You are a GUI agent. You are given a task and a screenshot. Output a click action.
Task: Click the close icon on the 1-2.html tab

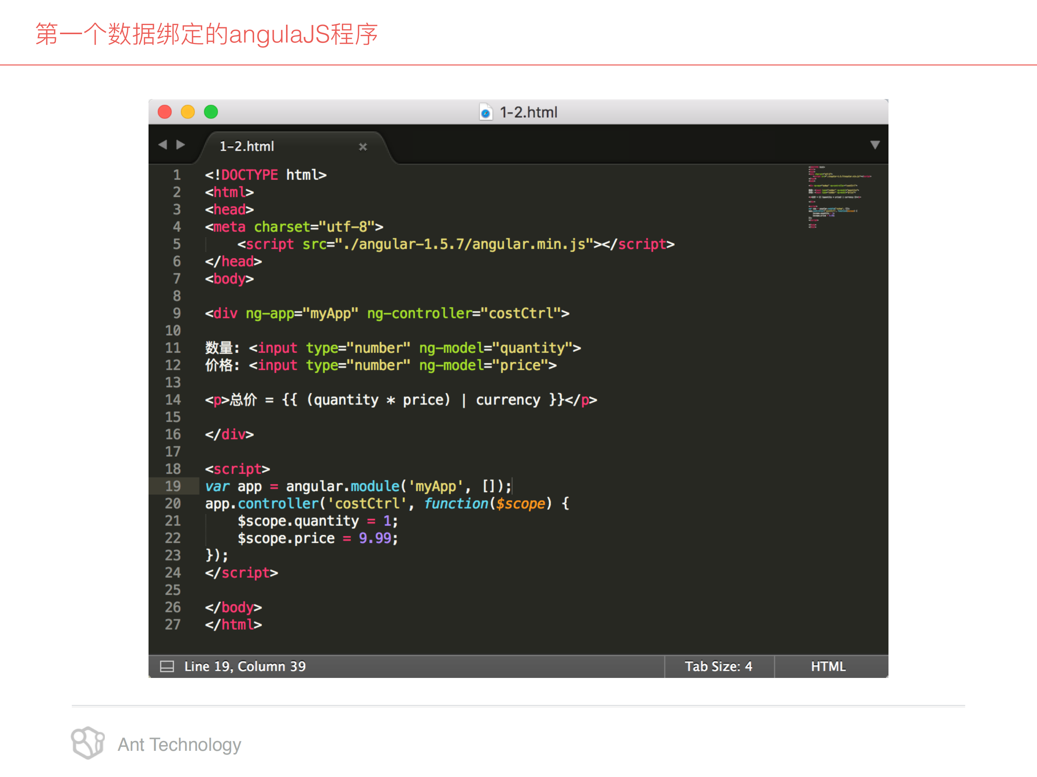point(364,147)
